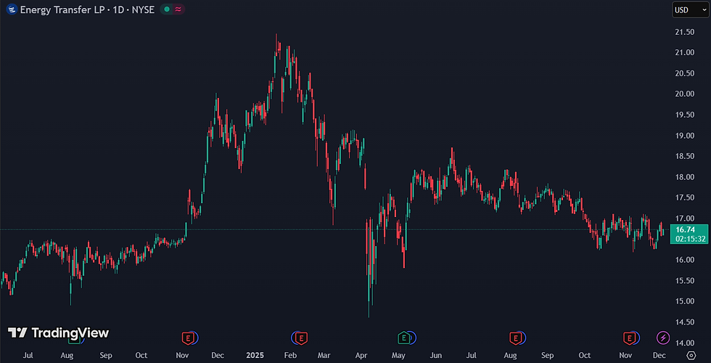Click the Feb label on time axis
This screenshot has width=711, height=363.
point(291,355)
